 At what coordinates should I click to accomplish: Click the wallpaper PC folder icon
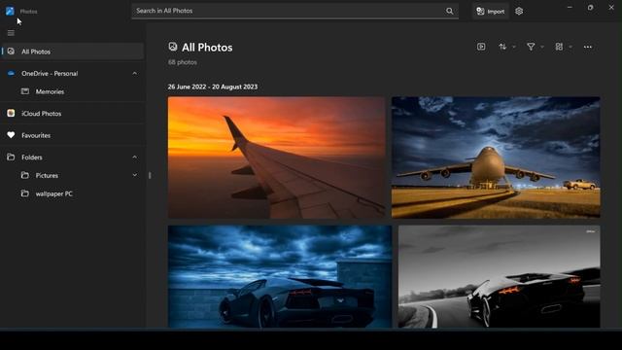25,193
